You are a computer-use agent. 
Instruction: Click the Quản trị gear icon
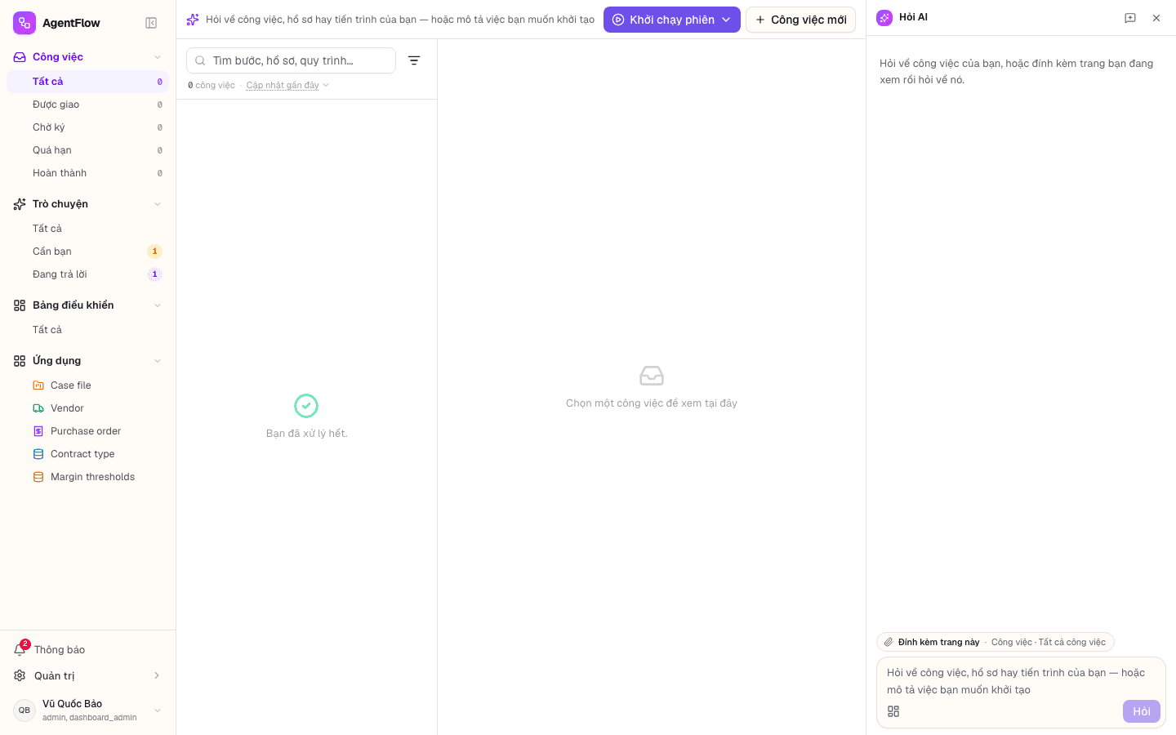20,675
